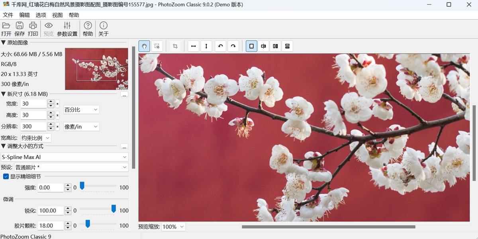Viewport: 478px width, 239px height.
Task: Activate the crop tool
Action: click(x=175, y=46)
